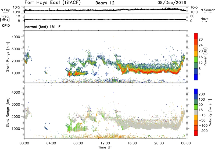Select the '08:00' time axis label

tap(78, 143)
